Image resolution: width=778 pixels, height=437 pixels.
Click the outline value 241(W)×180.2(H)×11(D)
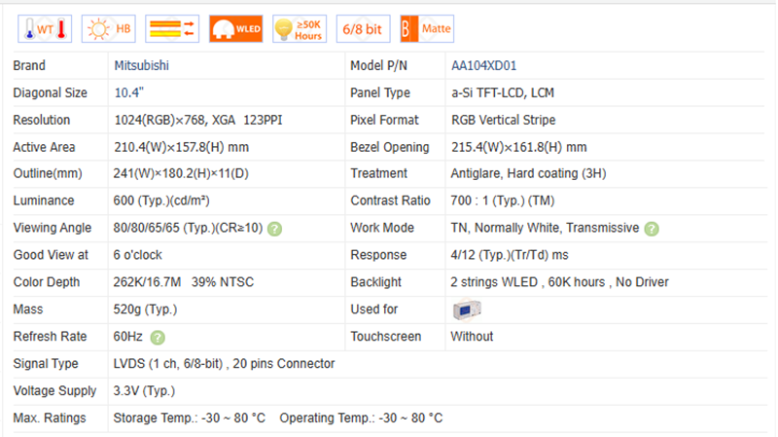coord(181,173)
